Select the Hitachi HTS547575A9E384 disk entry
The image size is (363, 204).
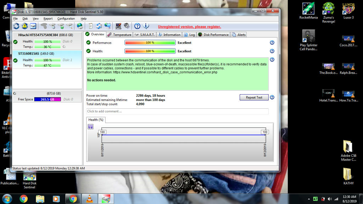point(47,41)
